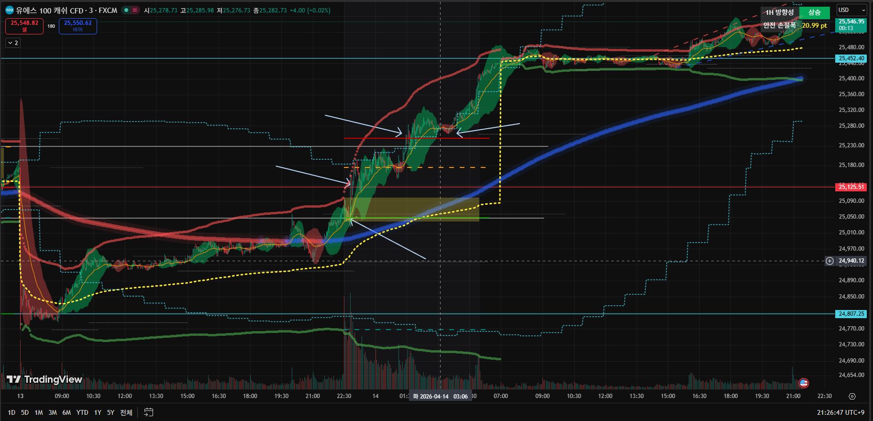
Task: Click the 09:00 label on the time axis
Action: (x=62, y=396)
